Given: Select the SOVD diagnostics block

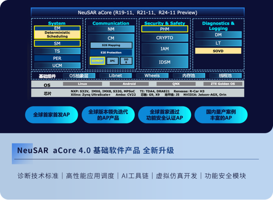Looking at the screenshot, I should click(218, 51).
